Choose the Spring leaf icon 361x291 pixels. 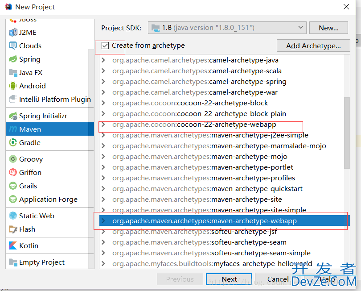point(13,59)
